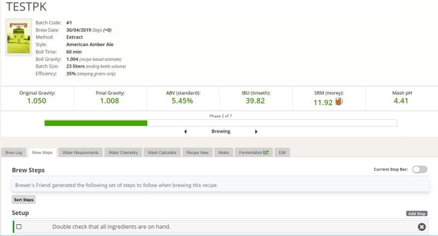438x236 pixels.
Task: Click the Brewing phase label
Action: 221,131
